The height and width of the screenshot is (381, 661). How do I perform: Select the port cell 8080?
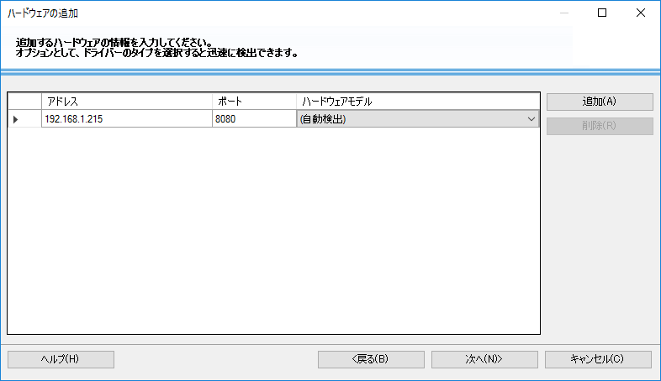[254, 119]
